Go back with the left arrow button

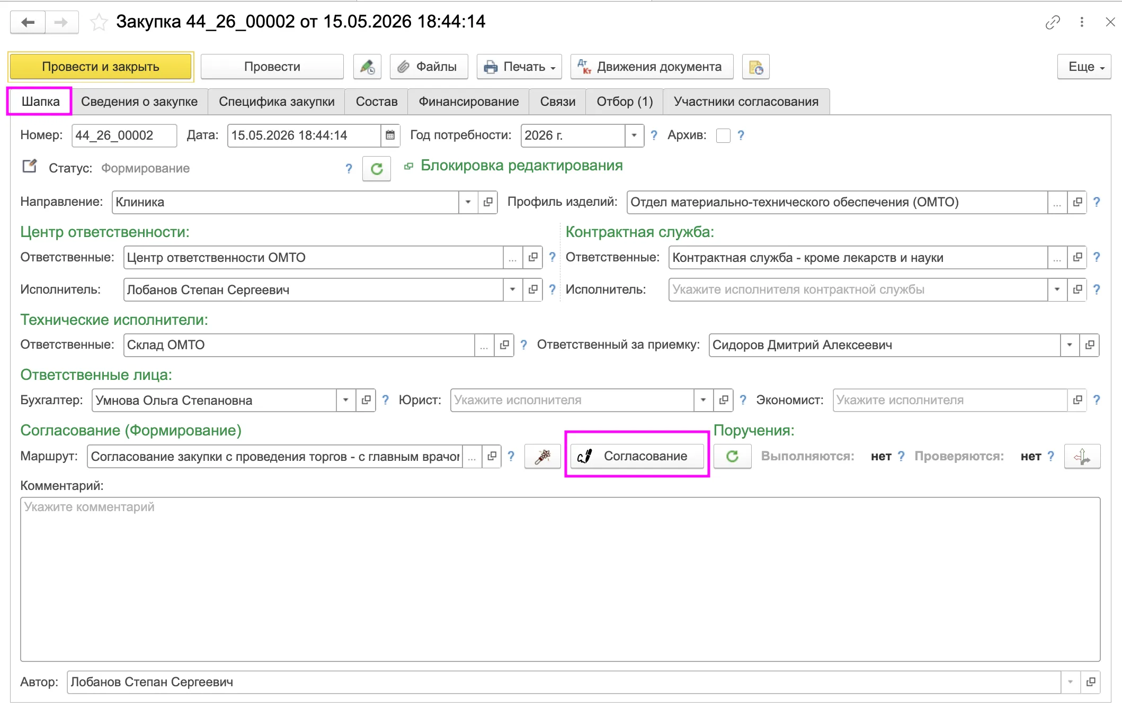click(28, 22)
